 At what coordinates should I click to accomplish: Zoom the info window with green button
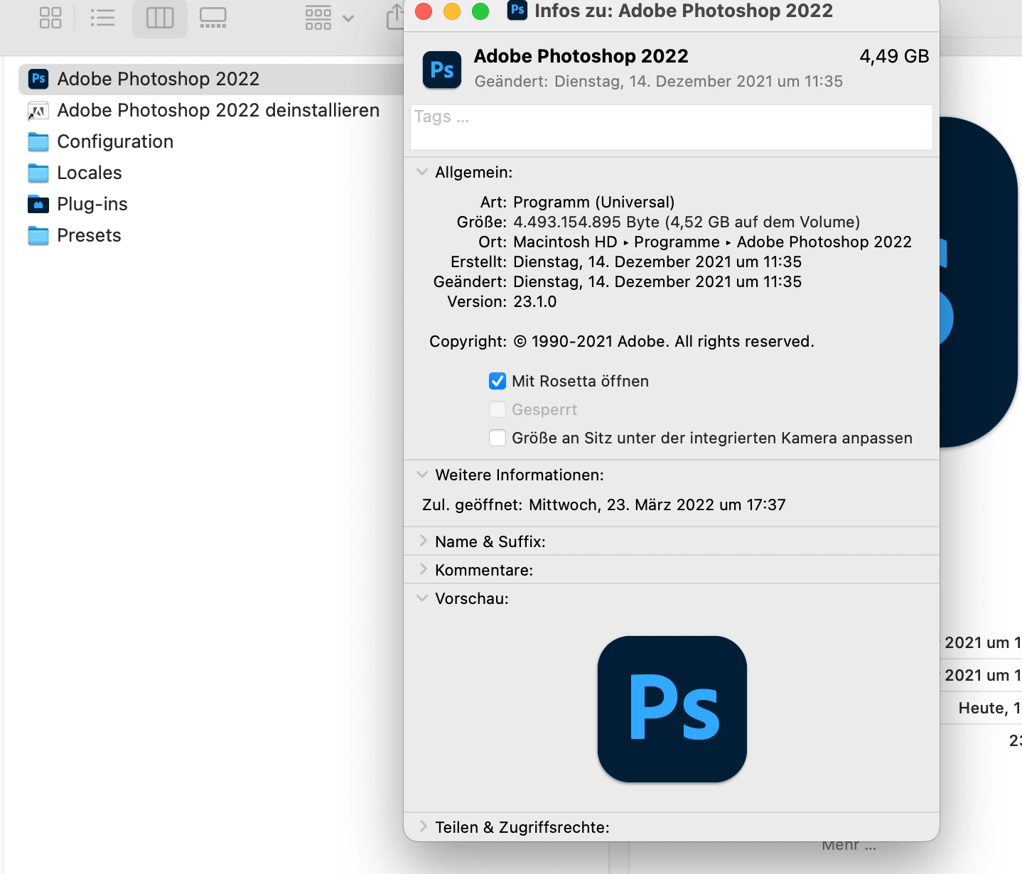click(x=480, y=11)
